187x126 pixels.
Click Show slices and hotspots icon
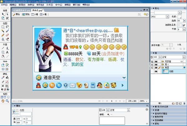pos(7,69)
